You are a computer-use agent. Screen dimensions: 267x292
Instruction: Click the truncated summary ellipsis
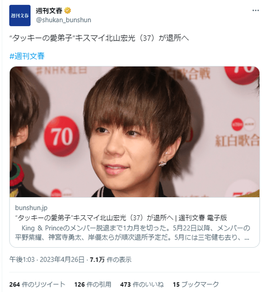click(x=247, y=238)
